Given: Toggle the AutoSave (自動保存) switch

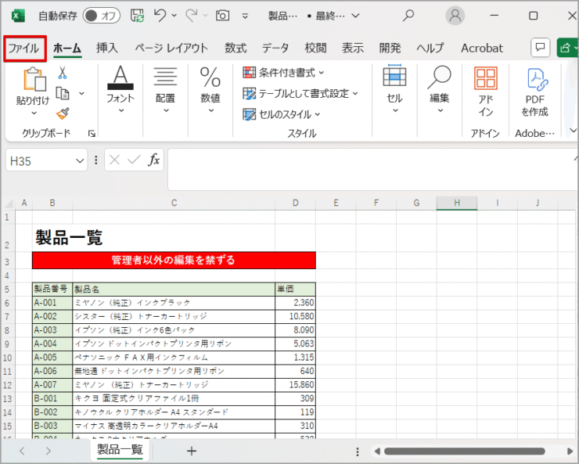Looking at the screenshot, I should click(x=101, y=16).
